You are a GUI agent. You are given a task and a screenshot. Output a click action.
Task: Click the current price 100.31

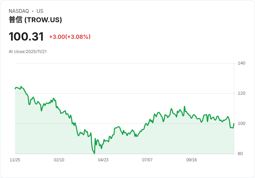pyautogui.click(x=26, y=36)
